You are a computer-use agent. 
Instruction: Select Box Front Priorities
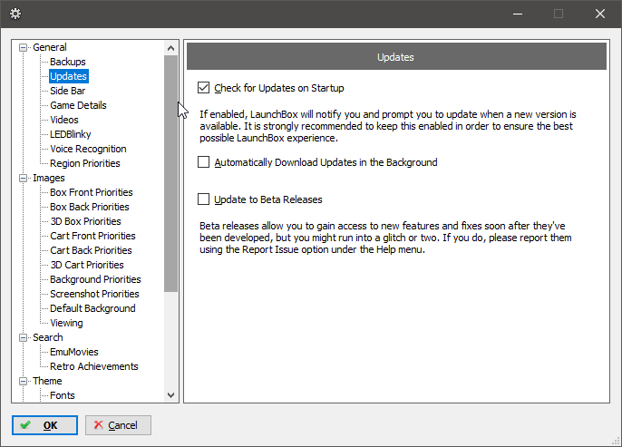pyautogui.click(x=92, y=192)
